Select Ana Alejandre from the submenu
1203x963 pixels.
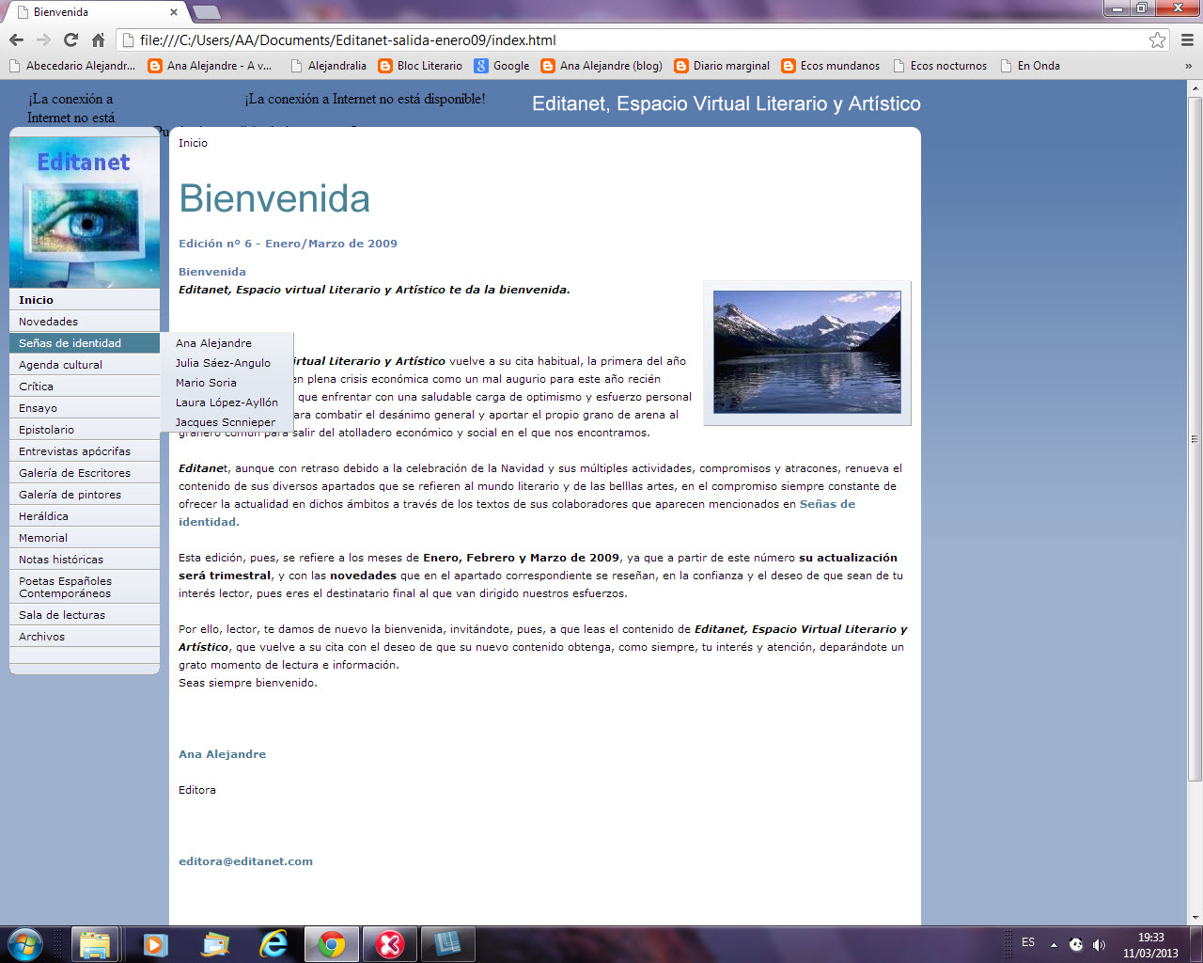213,343
